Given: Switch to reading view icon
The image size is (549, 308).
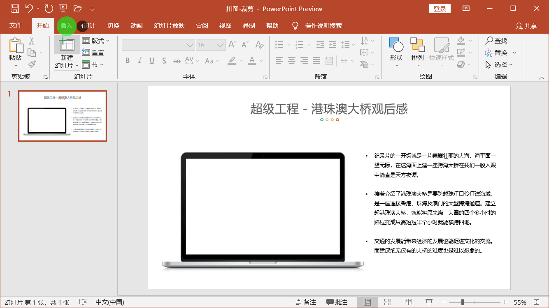Looking at the screenshot, I should coord(408,302).
